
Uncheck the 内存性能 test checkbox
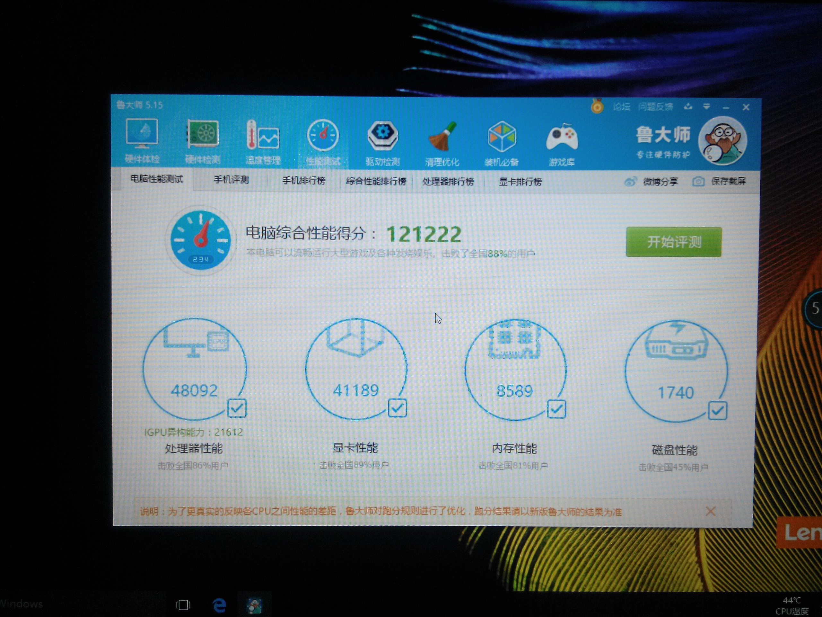[x=556, y=409]
